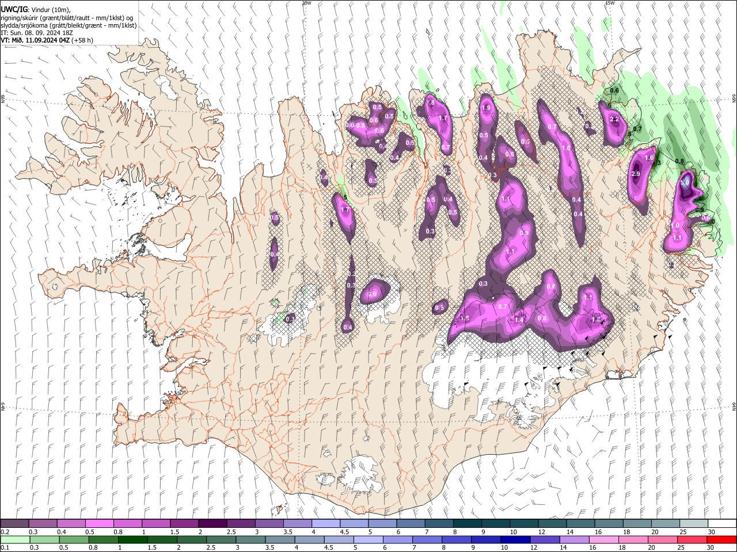Click the 'slydda/snjókoma' legend description line
The image size is (737, 552).
69,25
